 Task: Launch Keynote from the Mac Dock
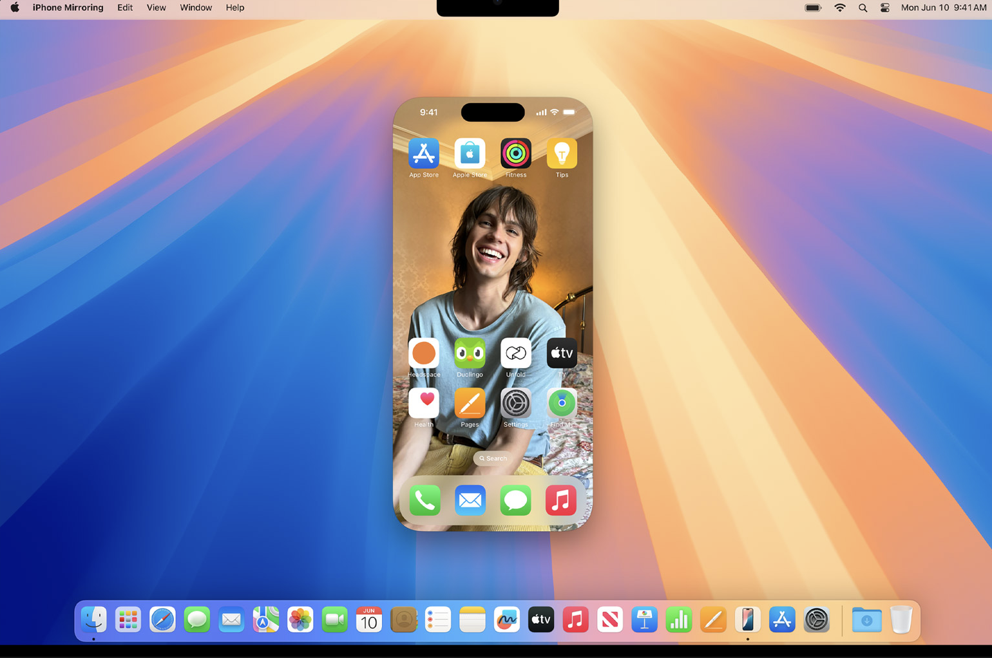coord(645,620)
